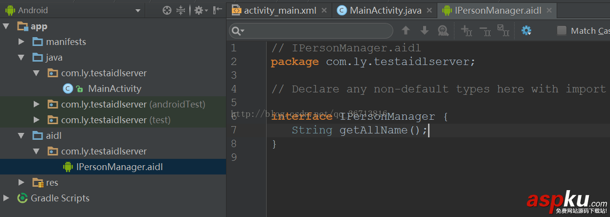Expand the manifests folder
This screenshot has height=217, width=610.
[22, 42]
